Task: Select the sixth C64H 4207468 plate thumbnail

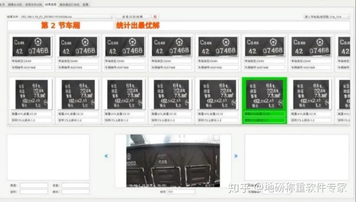Action: pyautogui.click(x=265, y=46)
